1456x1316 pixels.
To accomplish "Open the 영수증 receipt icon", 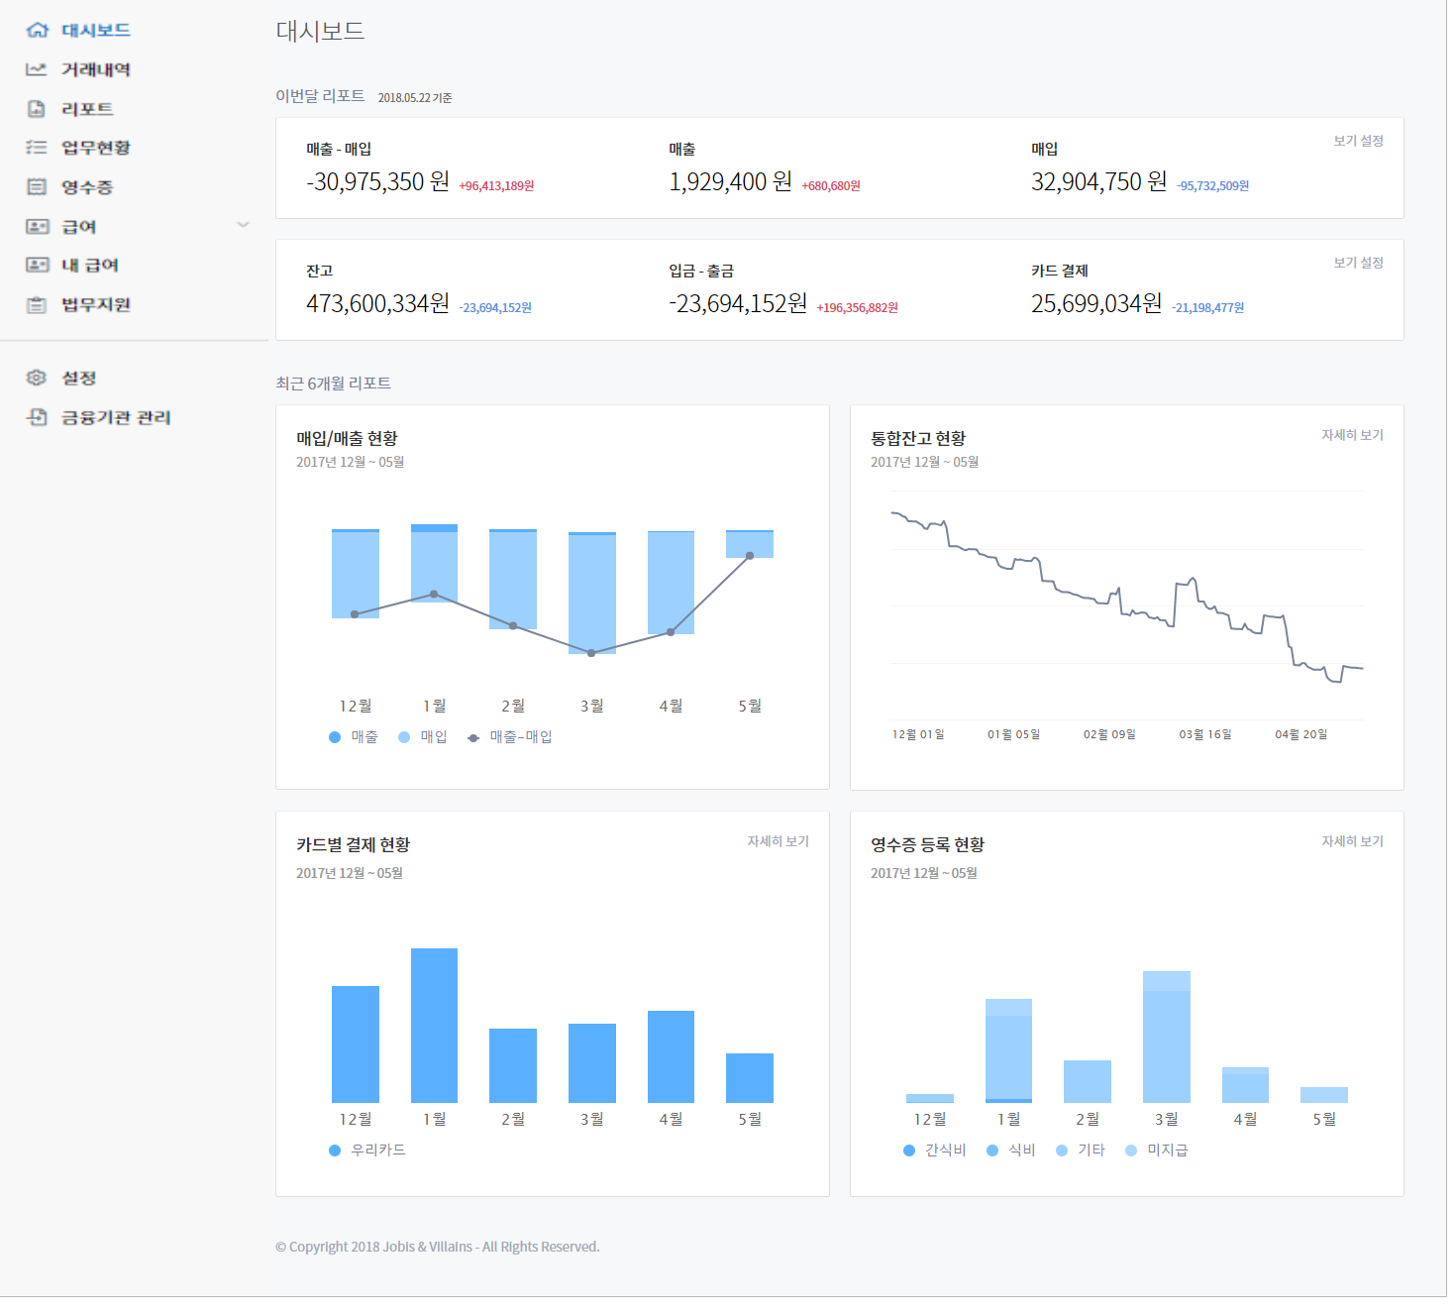I will click(37, 187).
